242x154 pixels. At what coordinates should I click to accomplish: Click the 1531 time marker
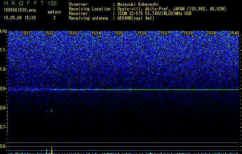pyautogui.click(x=26, y=33)
